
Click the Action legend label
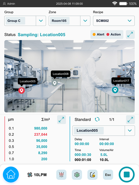pyautogui.click(x=116, y=34)
